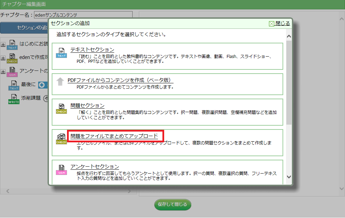Click the Q&A icon beside アンケートセクション
The image size is (345, 218).
[61, 170]
